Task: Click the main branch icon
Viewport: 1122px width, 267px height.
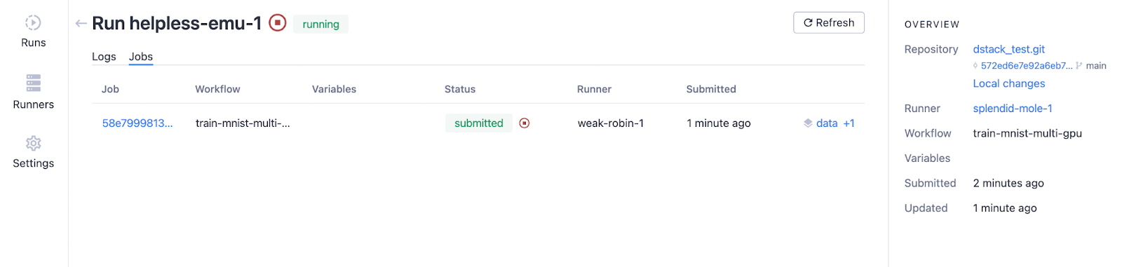Action: [x=1079, y=66]
